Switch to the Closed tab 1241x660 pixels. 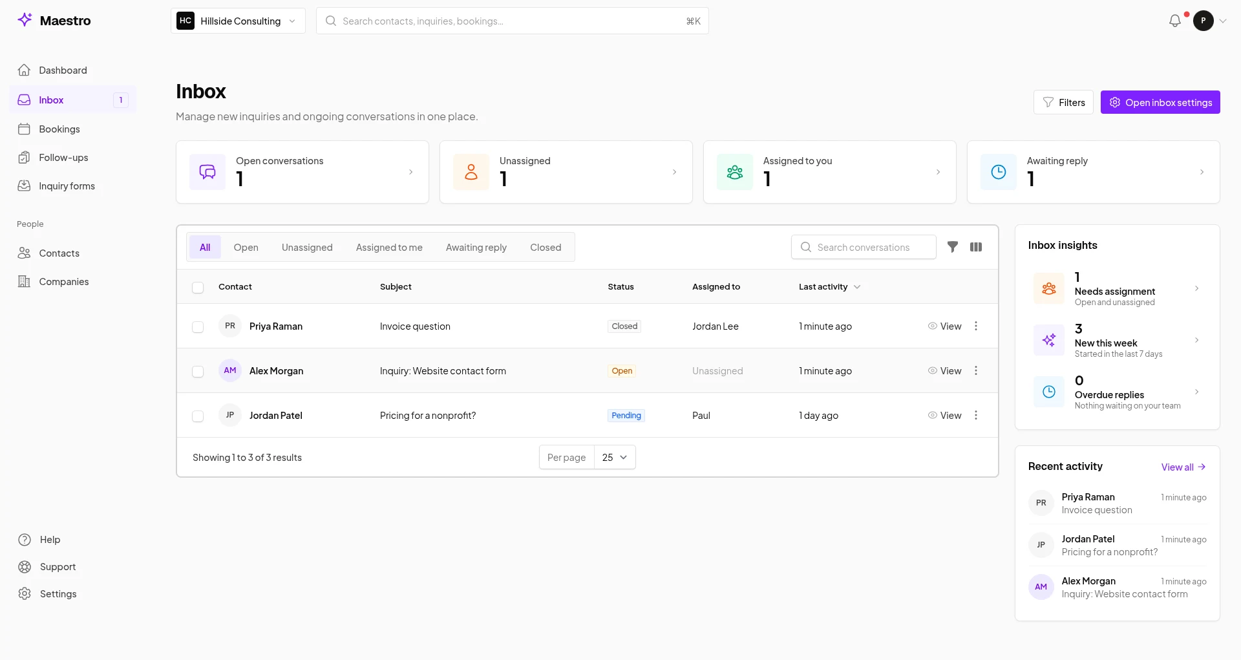tap(546, 247)
